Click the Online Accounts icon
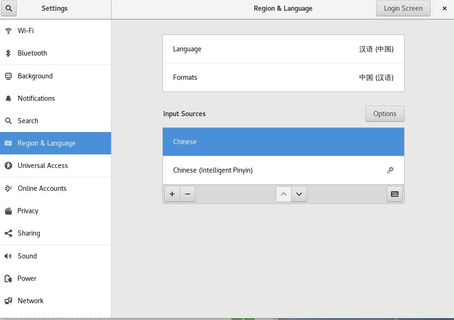Viewport: 454px width, 320px height. (x=8, y=188)
